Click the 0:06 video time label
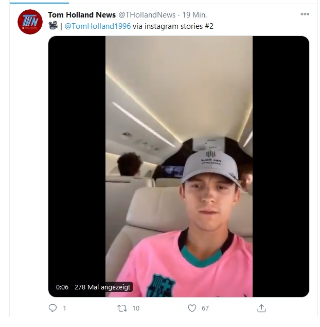 tap(62, 287)
